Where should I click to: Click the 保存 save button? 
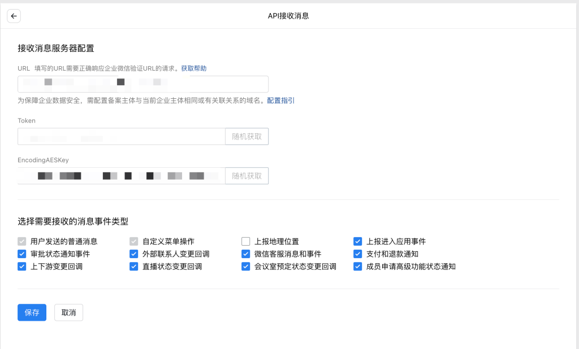coord(32,312)
